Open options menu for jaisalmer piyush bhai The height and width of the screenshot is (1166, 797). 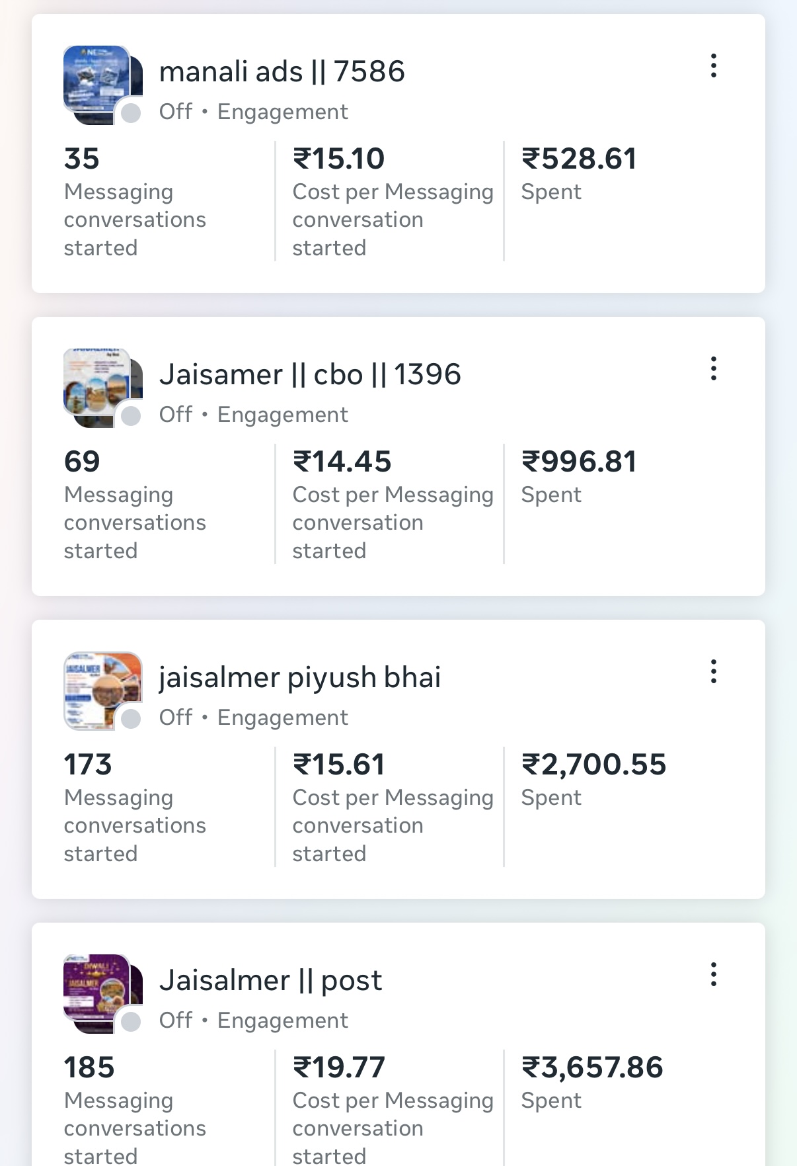point(714,672)
